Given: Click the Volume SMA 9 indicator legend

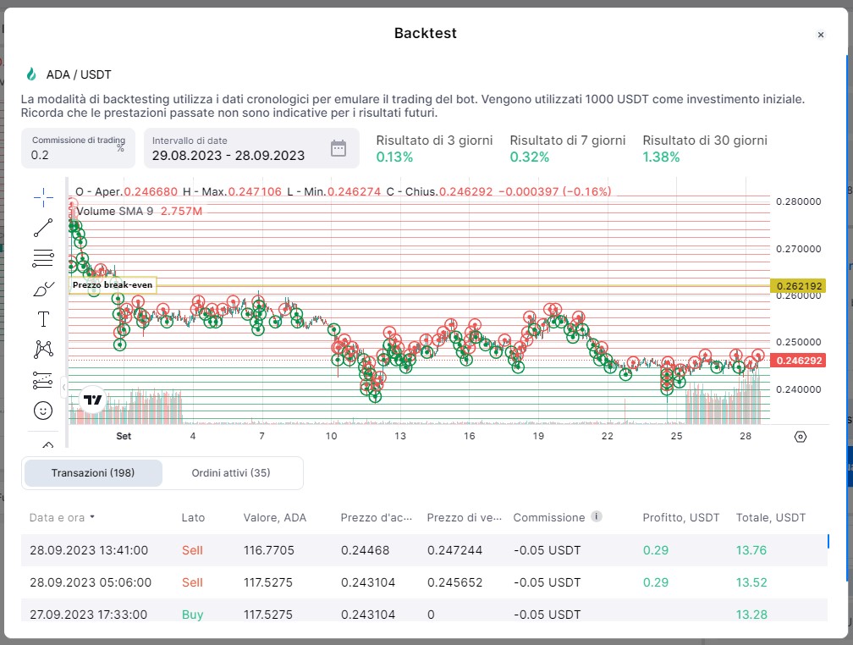Looking at the screenshot, I should [x=139, y=211].
